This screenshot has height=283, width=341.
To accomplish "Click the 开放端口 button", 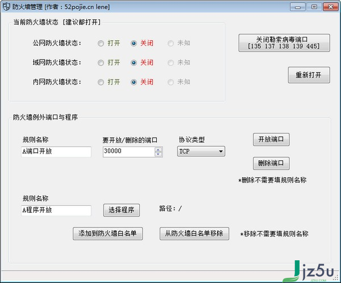I will 271,140.
